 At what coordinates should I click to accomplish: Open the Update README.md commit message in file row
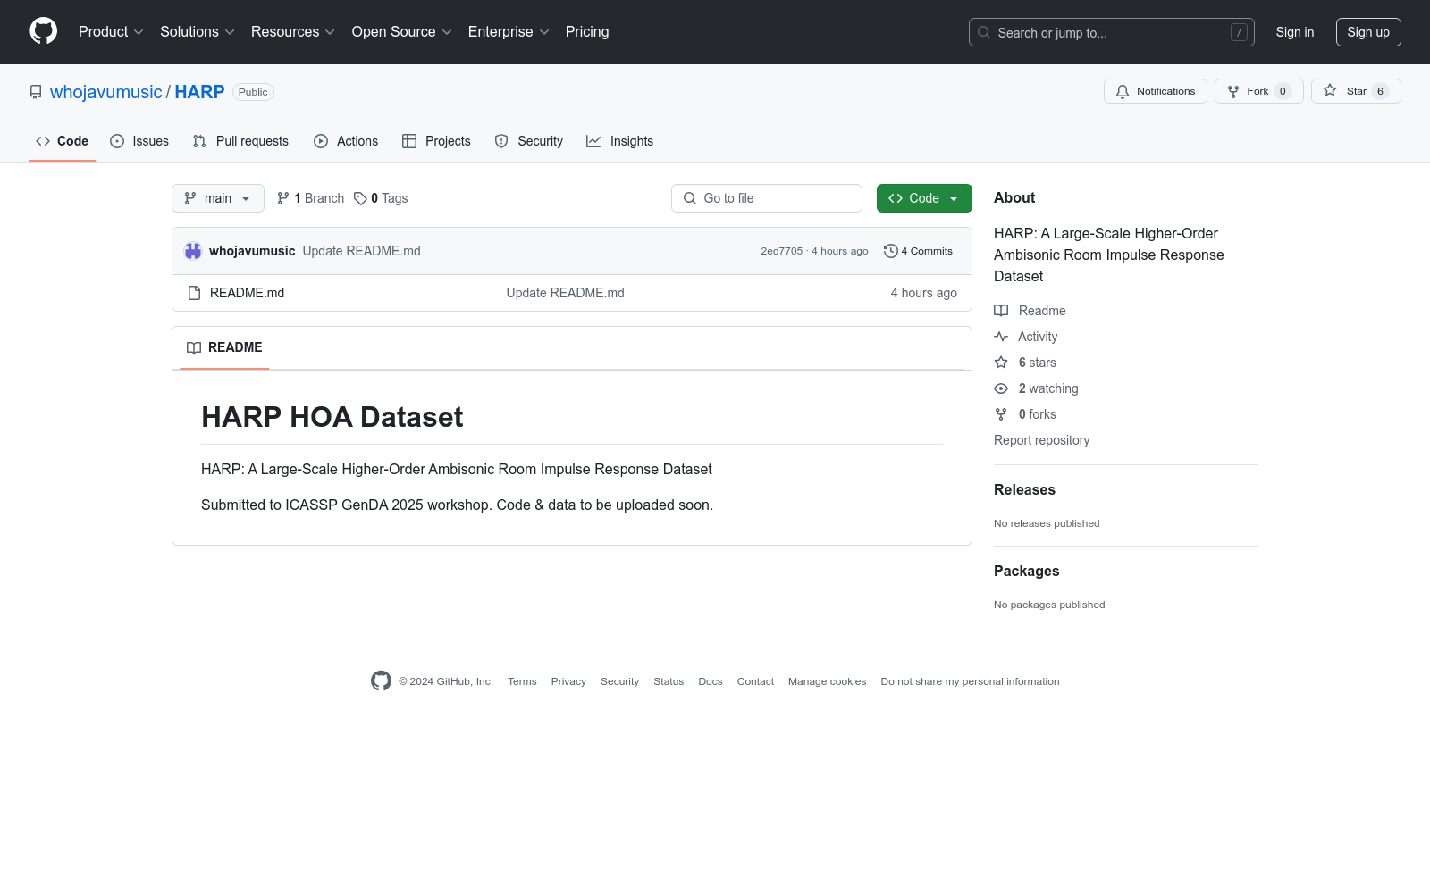point(566,293)
